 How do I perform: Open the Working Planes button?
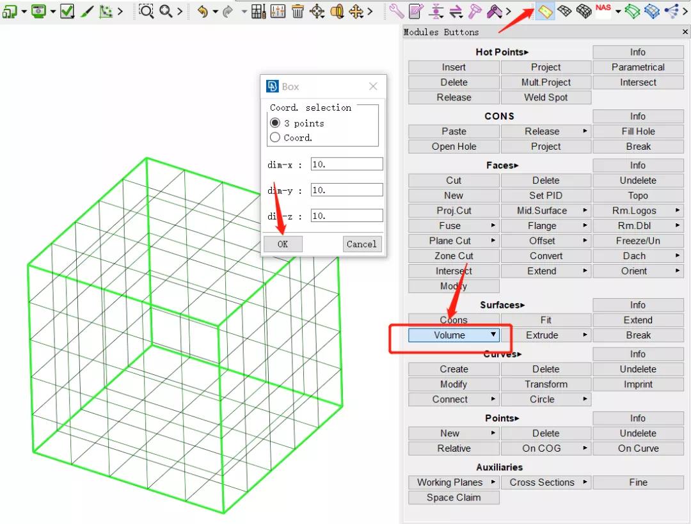point(454,482)
